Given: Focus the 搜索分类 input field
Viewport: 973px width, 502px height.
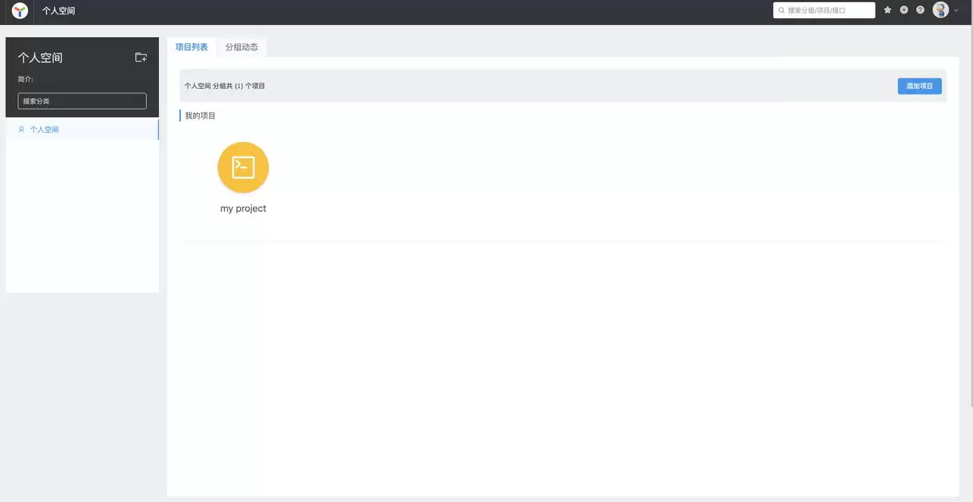Looking at the screenshot, I should 82,101.
